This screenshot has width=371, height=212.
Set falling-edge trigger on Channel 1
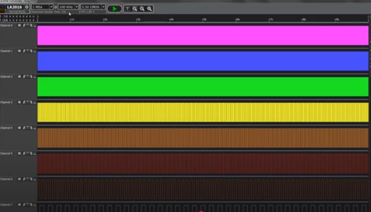(31, 51)
